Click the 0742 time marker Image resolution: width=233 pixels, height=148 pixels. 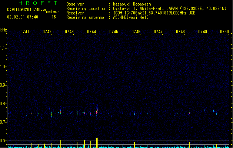[47, 32]
